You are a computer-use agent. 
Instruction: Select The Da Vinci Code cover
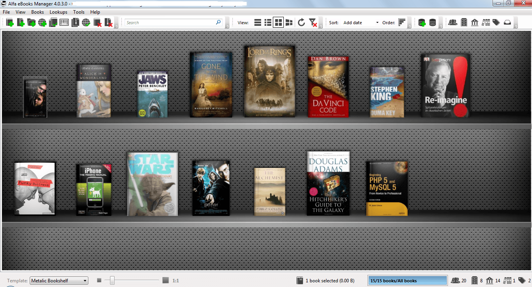pos(328,87)
